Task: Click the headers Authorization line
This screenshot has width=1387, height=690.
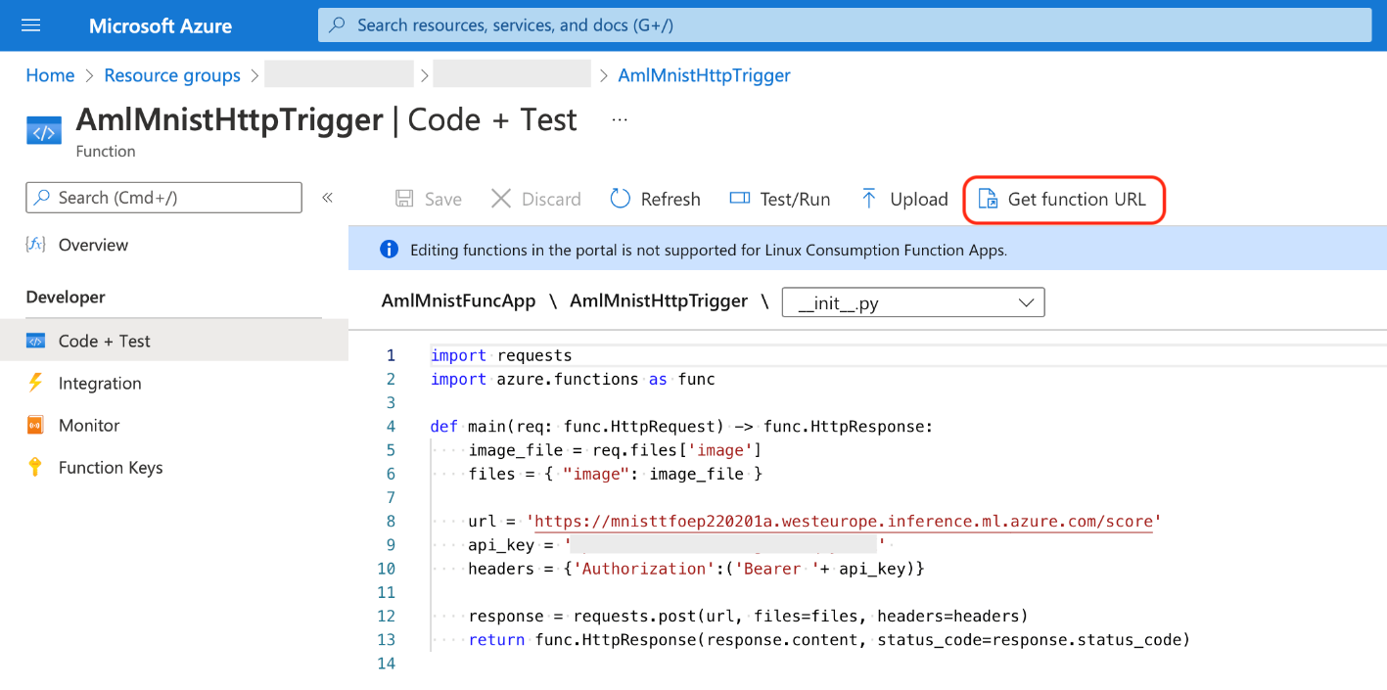Action: 696,569
